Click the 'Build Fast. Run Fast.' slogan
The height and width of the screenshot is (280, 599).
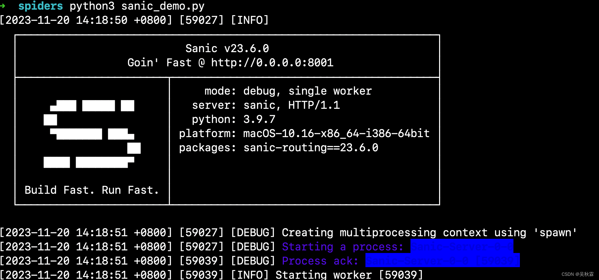tap(92, 190)
